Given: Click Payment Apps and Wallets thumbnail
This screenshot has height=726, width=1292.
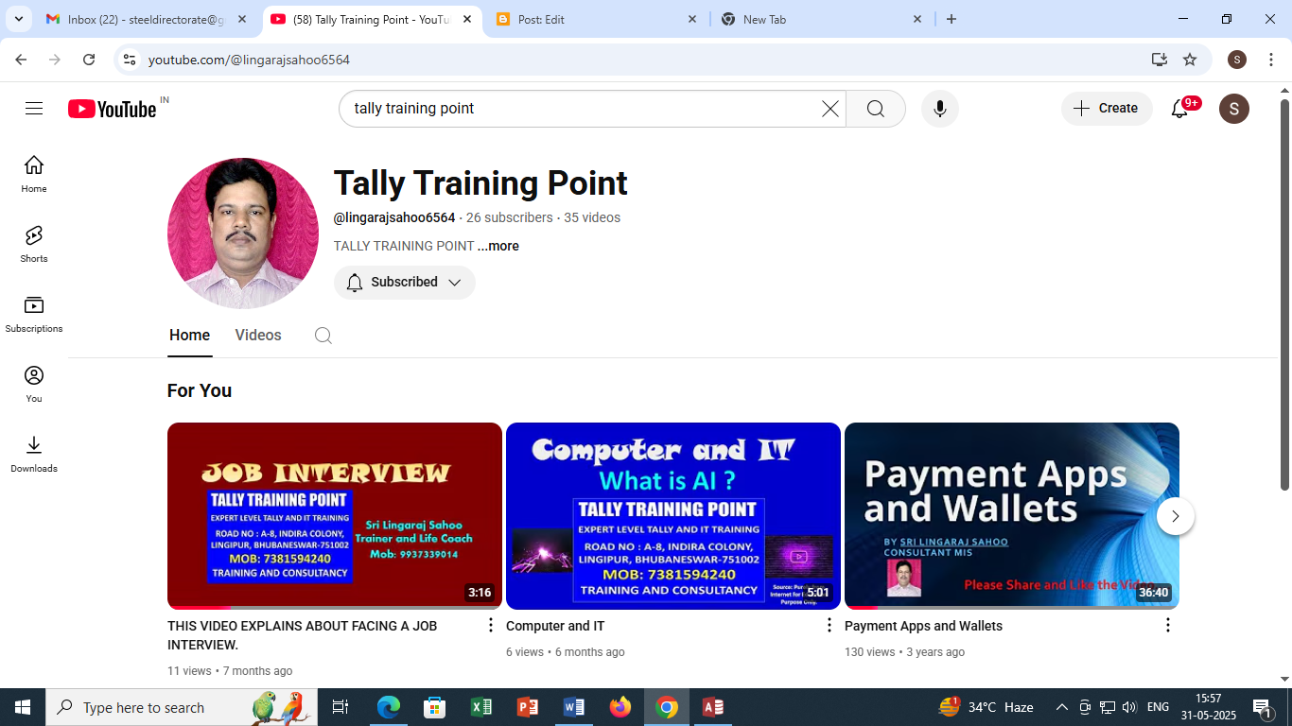Looking at the screenshot, I should tap(1012, 516).
